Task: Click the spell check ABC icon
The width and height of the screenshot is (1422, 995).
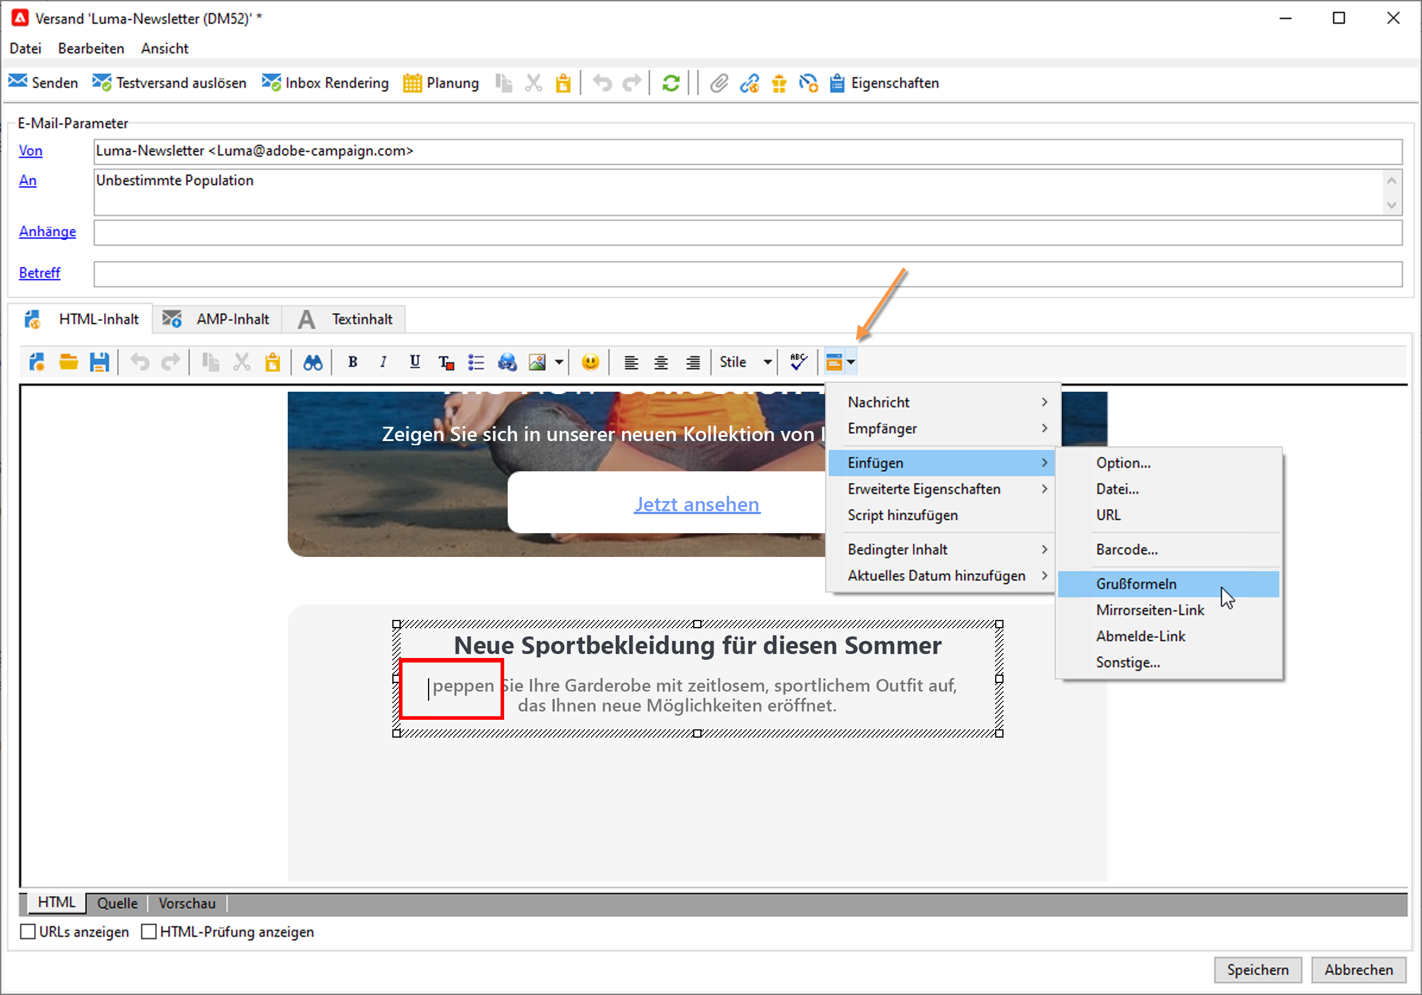Action: click(798, 362)
